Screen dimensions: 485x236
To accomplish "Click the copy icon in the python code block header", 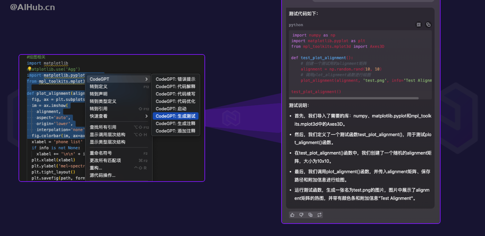I will click(428, 25).
